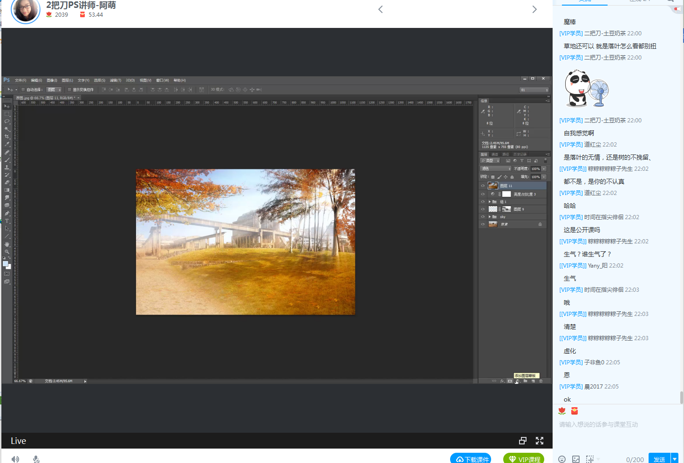Click the 发送 send button
The height and width of the screenshot is (463, 684).
(x=659, y=459)
